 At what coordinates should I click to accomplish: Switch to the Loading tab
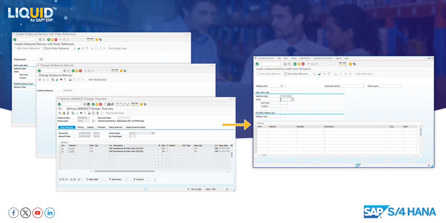pyautogui.click(x=90, y=127)
